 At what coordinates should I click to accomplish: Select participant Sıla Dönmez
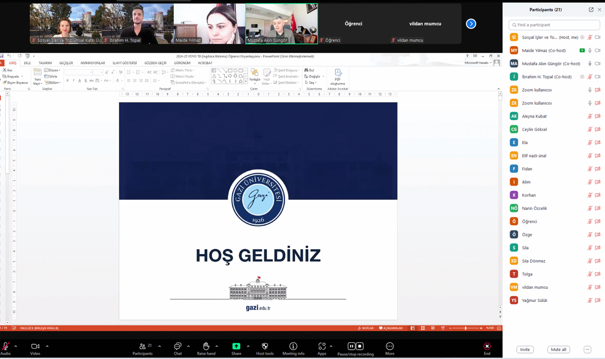coord(554,261)
